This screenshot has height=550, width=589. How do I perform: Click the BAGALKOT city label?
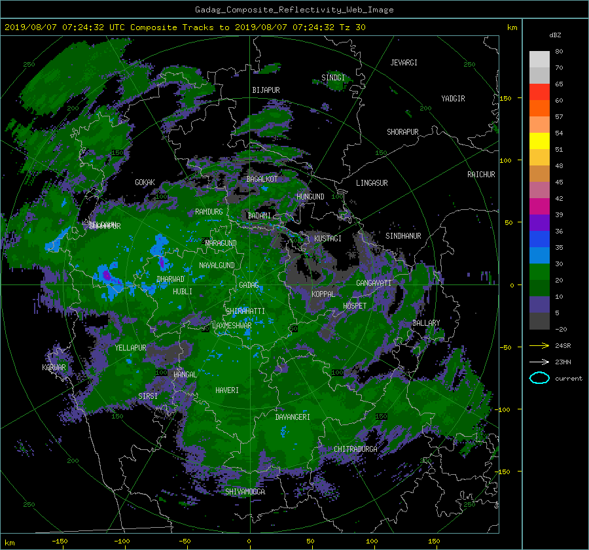click(262, 179)
